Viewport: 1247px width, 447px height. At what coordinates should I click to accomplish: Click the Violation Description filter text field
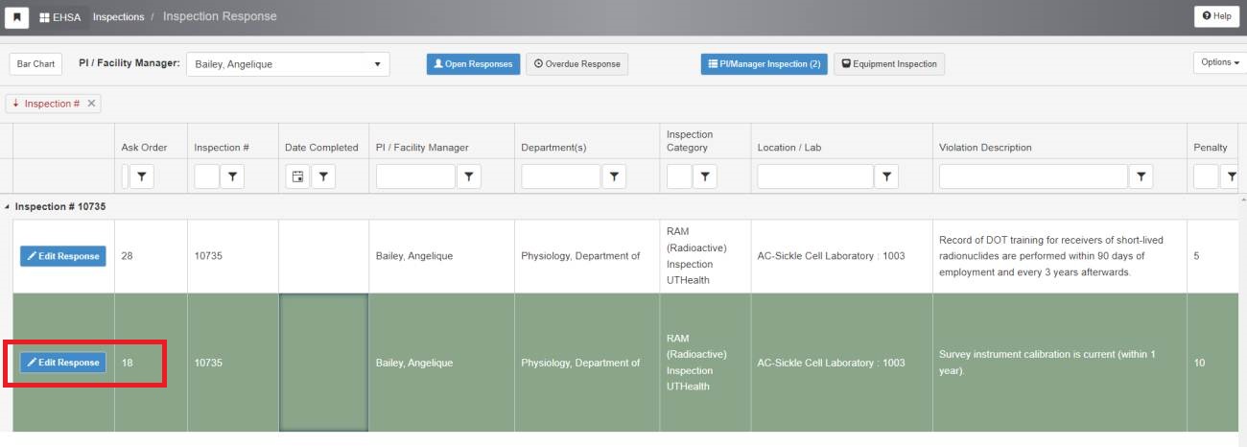(x=1032, y=176)
